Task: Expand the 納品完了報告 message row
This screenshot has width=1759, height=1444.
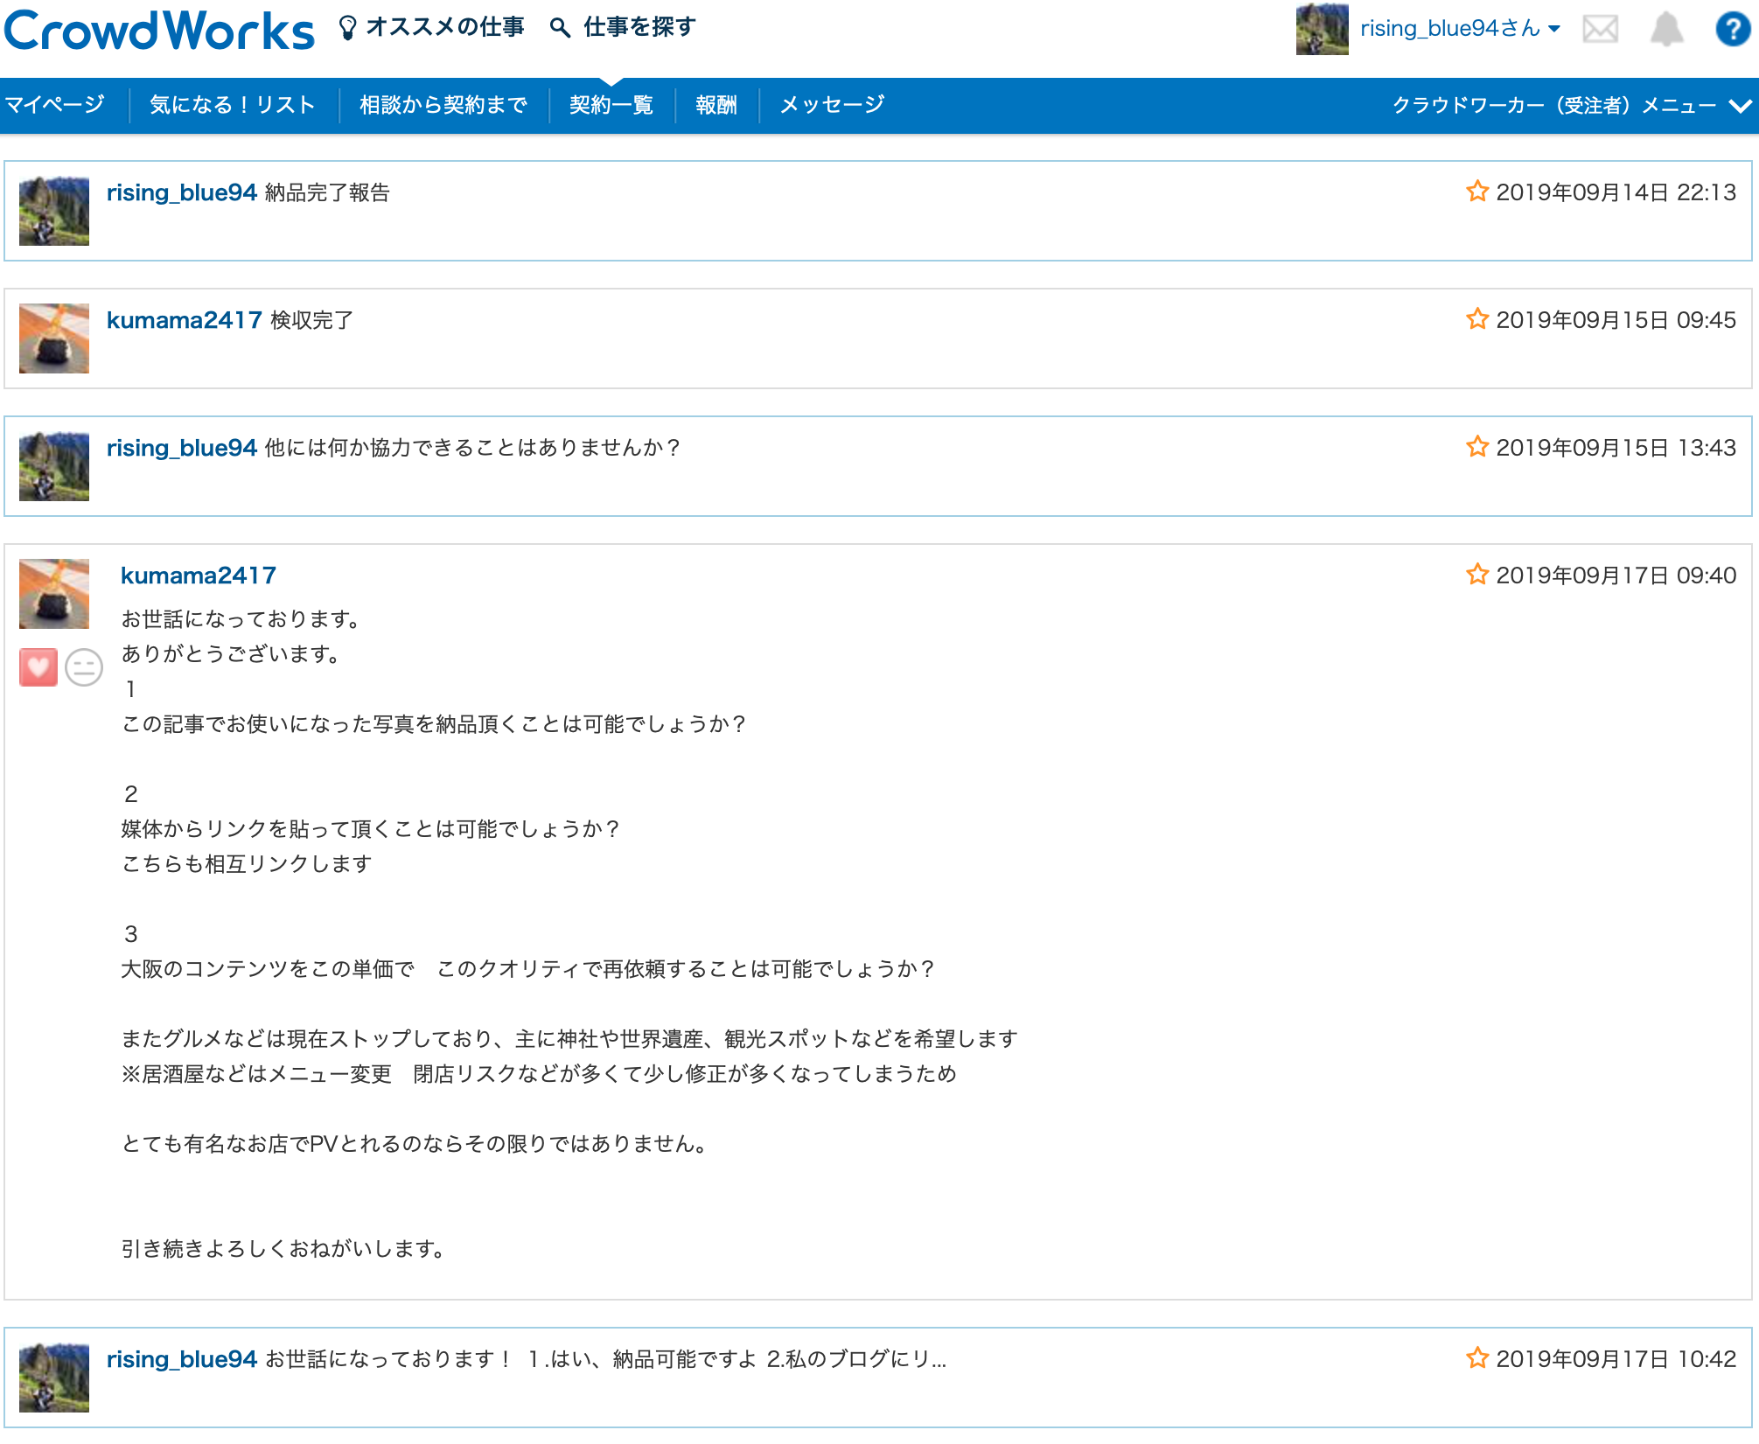Action: pyautogui.click(x=878, y=211)
